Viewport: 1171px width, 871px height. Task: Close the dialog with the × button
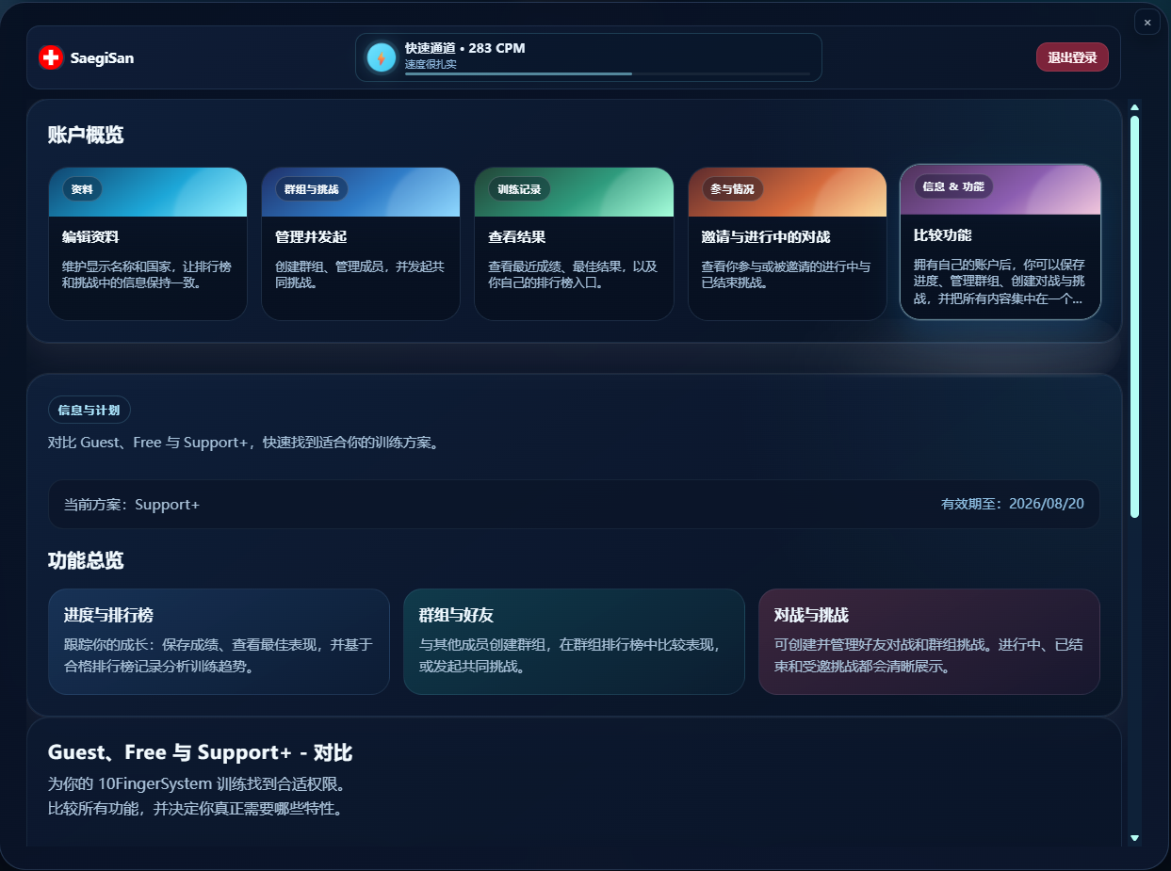coord(1147,22)
